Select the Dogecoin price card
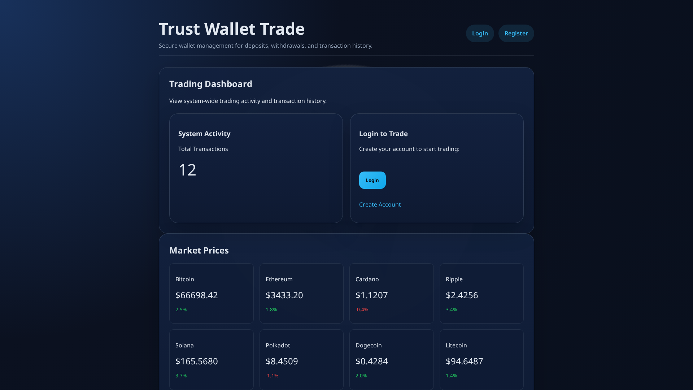Screen dimensions: 693x390 [391, 359]
